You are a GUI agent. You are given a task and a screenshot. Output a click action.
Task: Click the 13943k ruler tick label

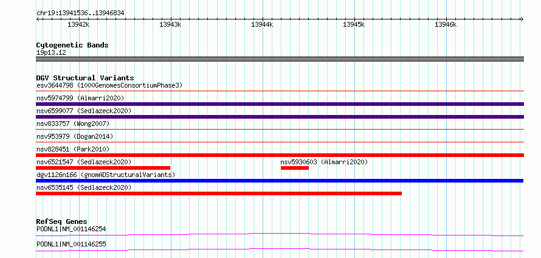pos(170,24)
